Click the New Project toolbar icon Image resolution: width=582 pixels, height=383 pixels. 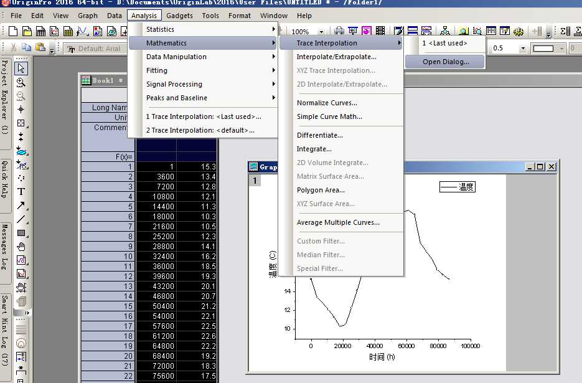click(x=13, y=31)
